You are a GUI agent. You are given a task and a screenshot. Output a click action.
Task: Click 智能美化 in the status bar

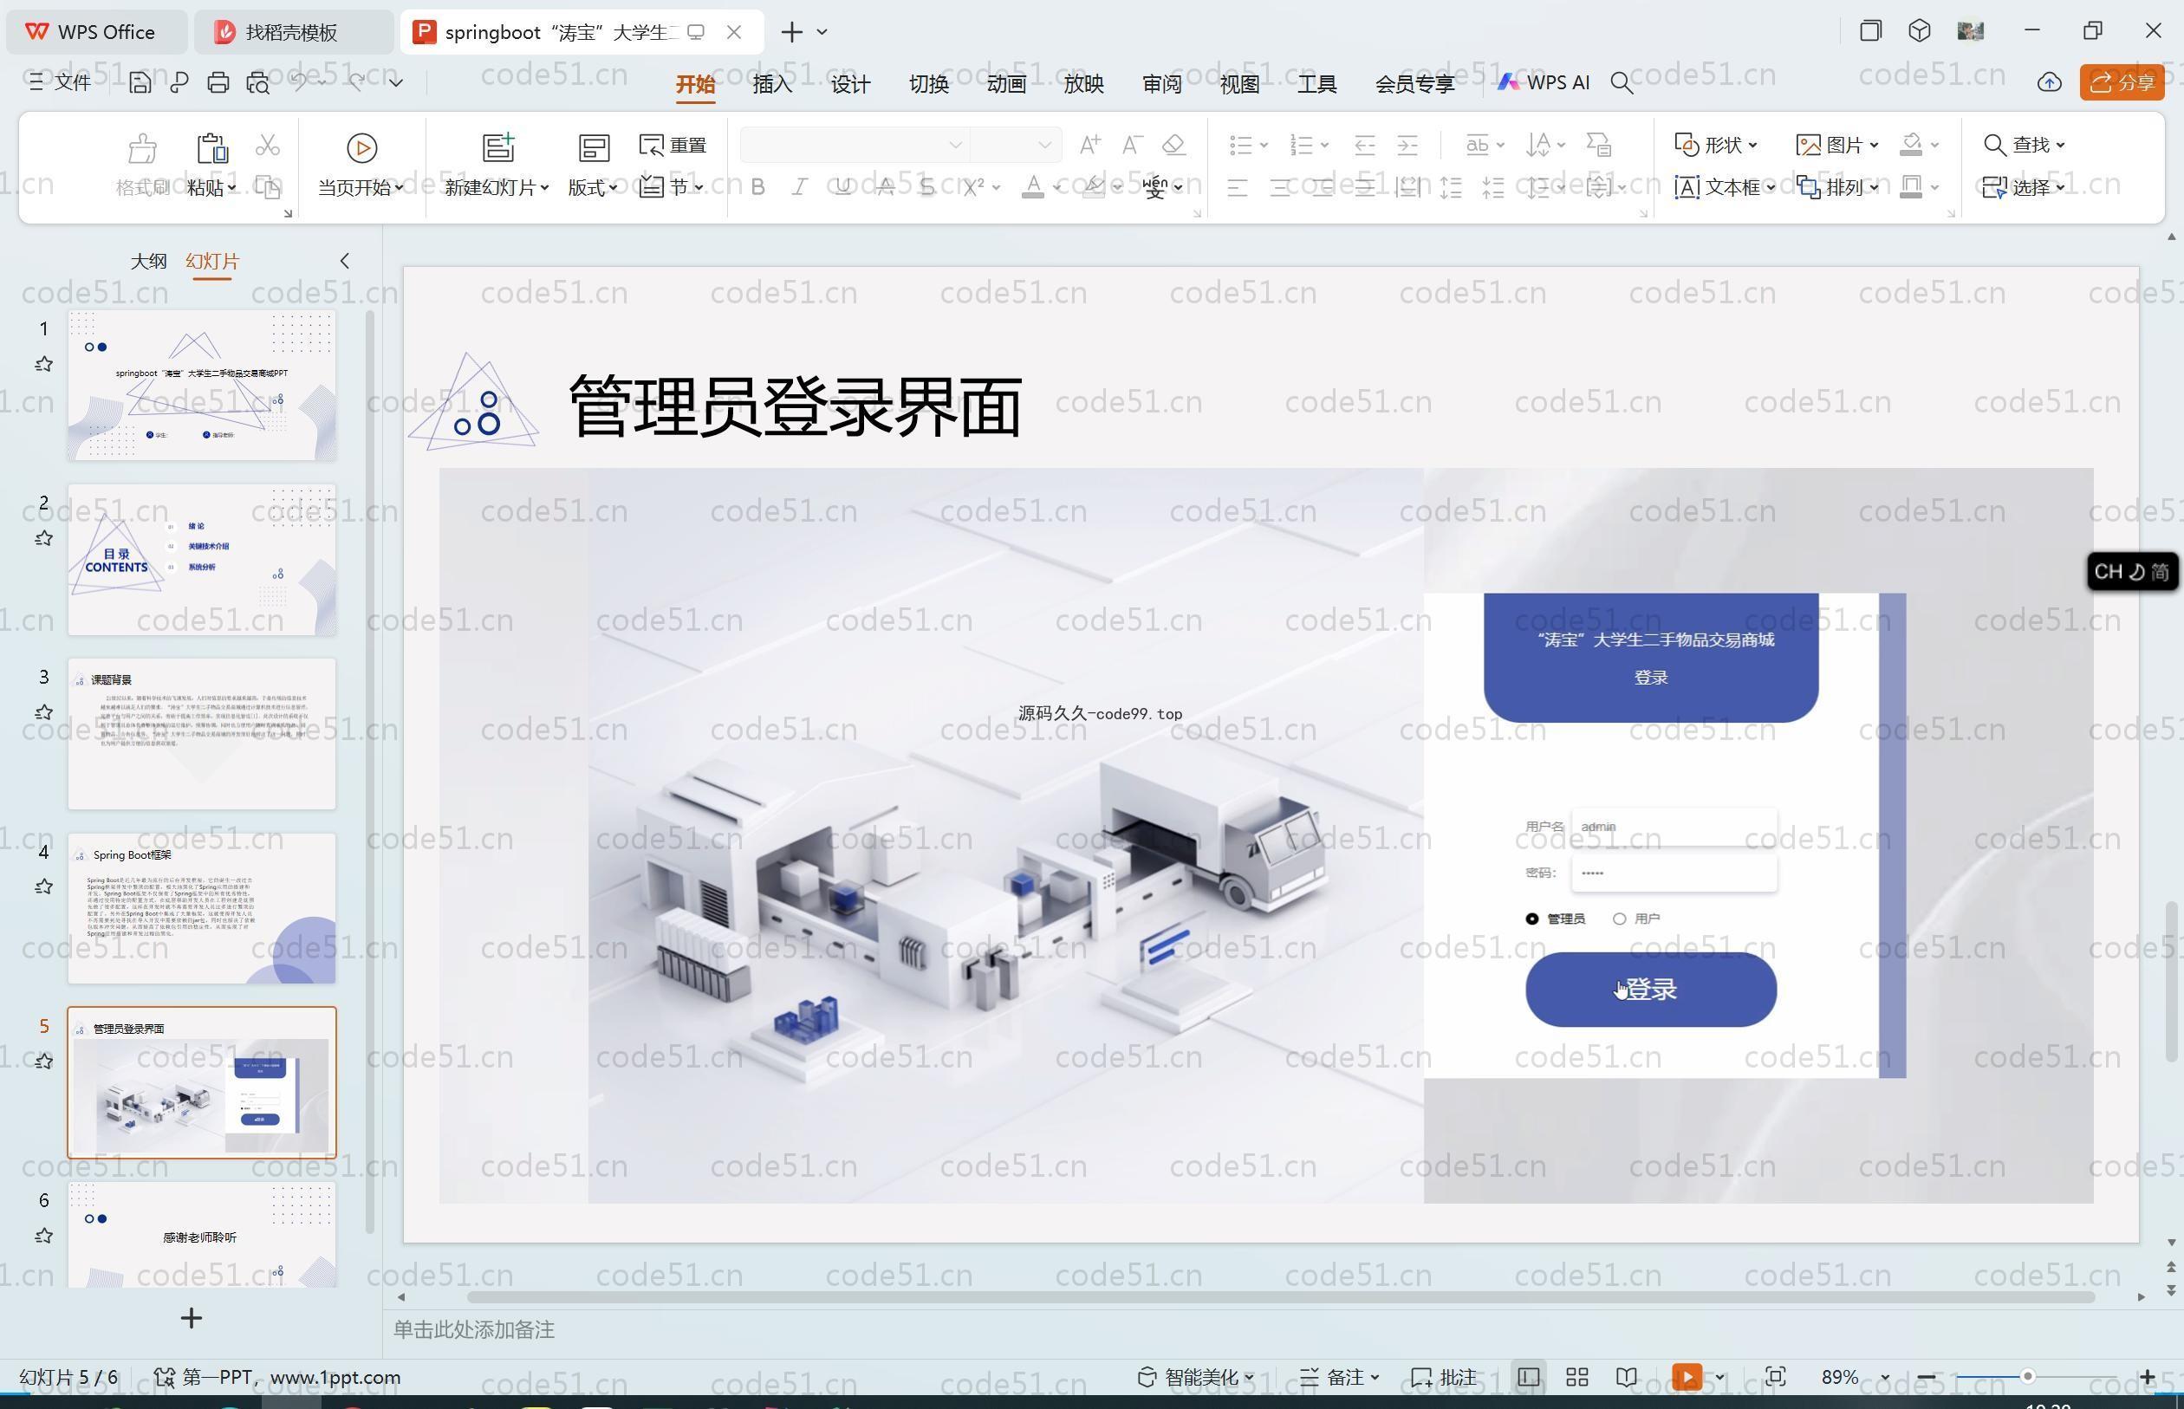coord(1195,1378)
